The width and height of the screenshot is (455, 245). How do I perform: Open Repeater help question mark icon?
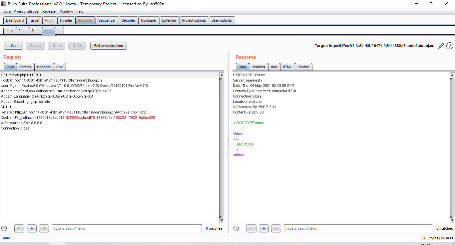click(x=450, y=46)
